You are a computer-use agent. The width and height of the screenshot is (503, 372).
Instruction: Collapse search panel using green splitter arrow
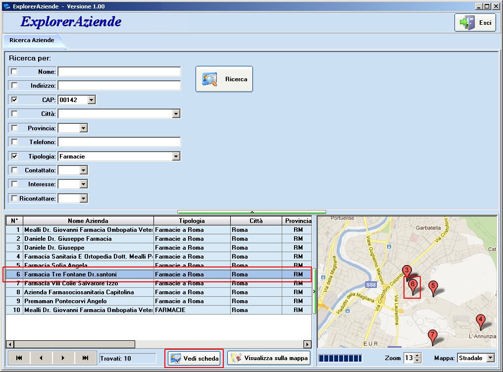pyautogui.click(x=252, y=212)
